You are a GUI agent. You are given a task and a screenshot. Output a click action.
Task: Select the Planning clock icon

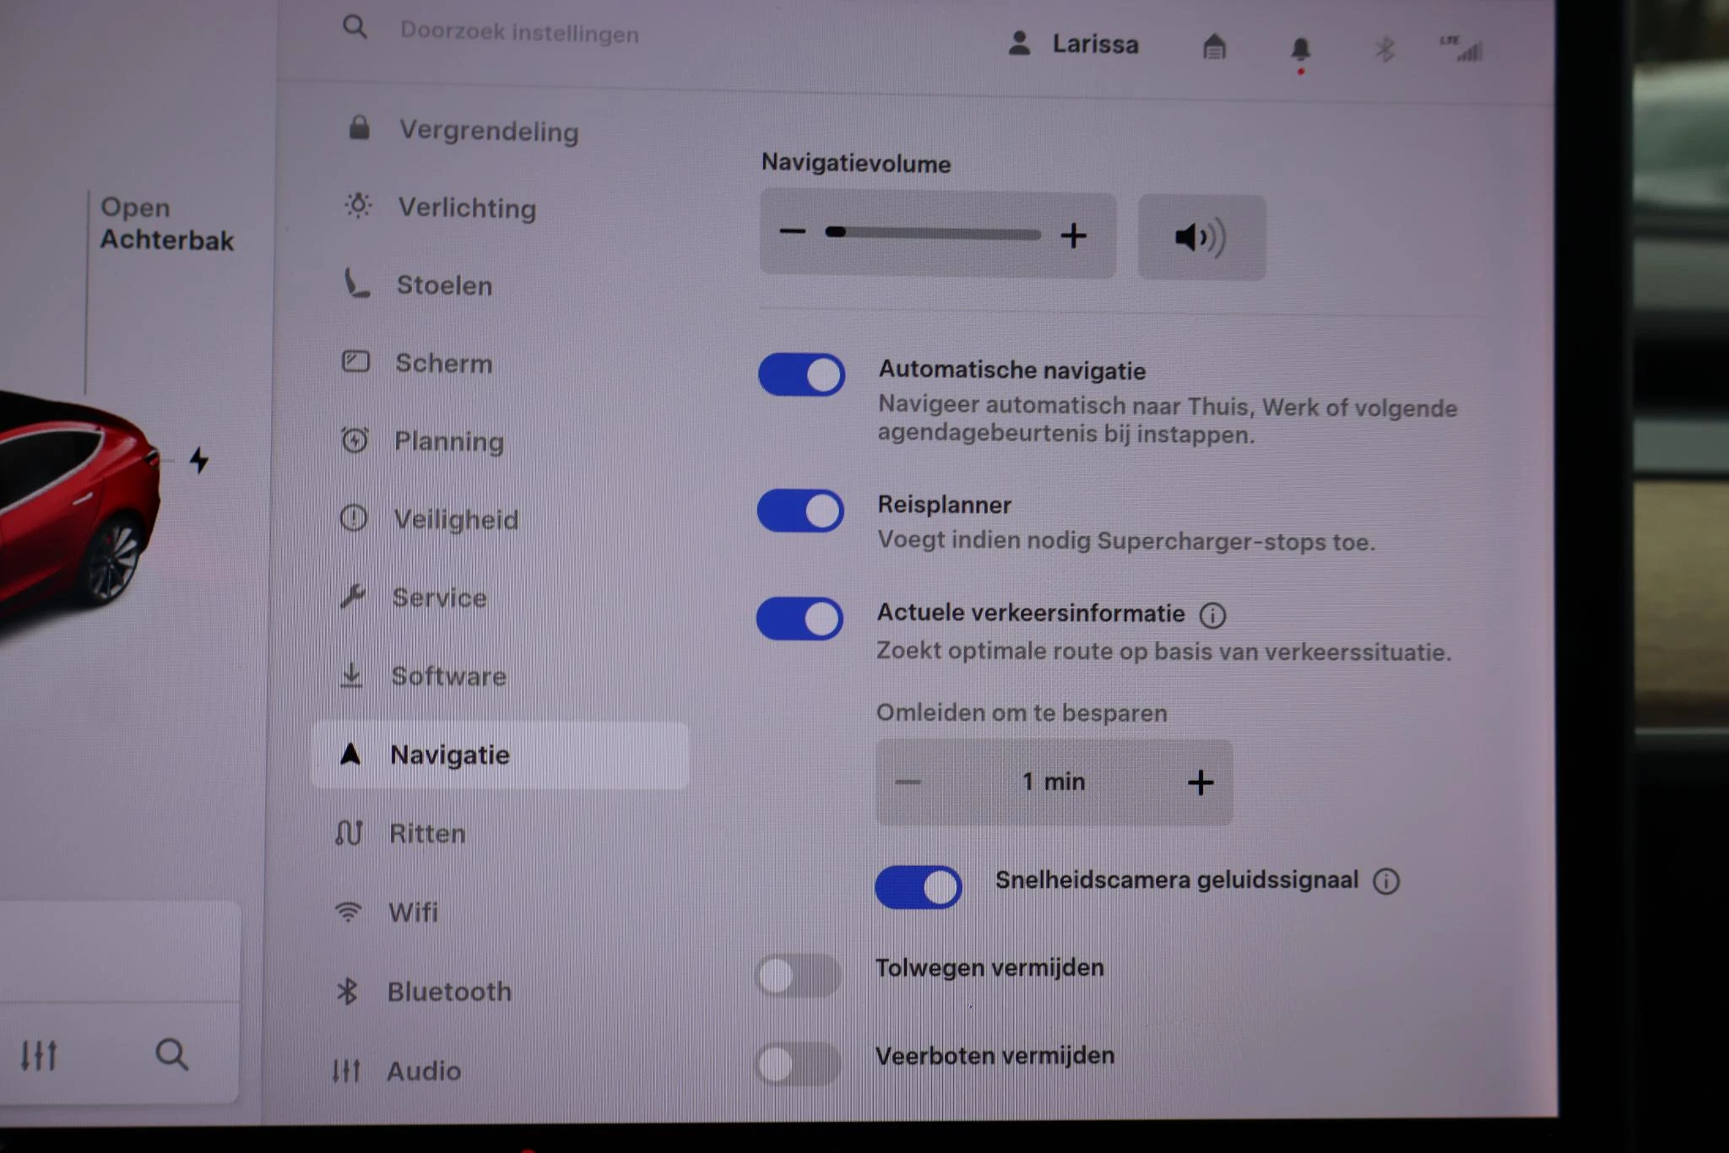(x=354, y=440)
